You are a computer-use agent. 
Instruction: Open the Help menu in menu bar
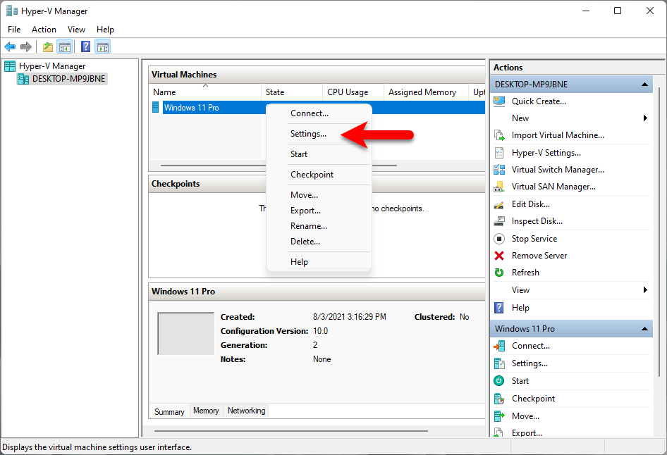(105, 30)
